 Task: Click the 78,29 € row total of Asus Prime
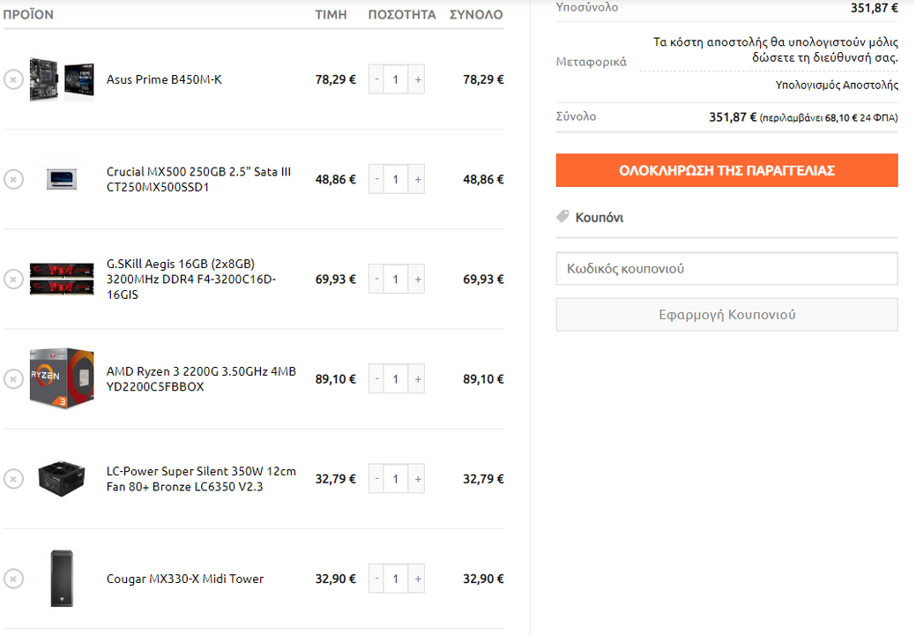point(483,79)
